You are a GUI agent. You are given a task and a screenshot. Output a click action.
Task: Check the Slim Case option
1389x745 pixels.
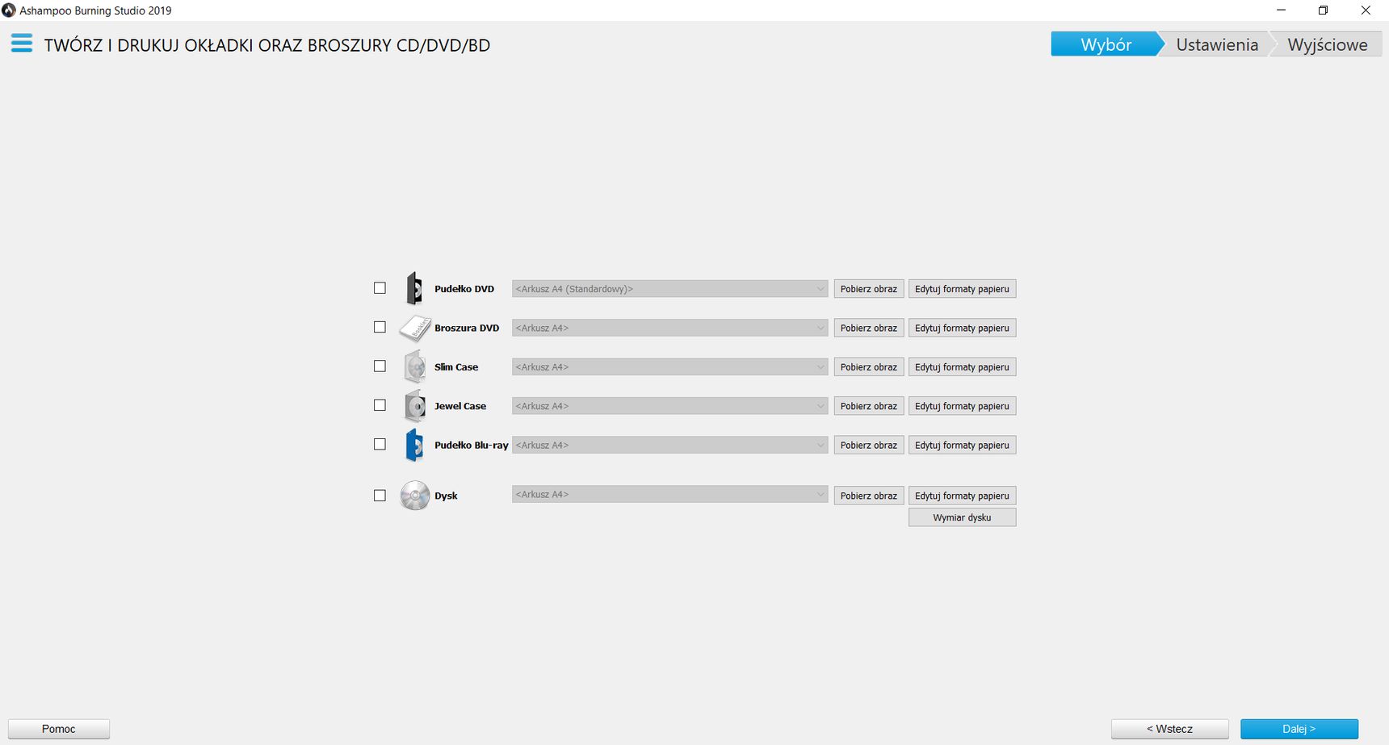380,366
